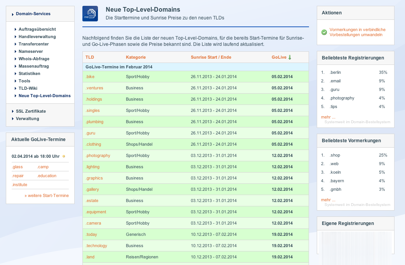Expand the SSL Zertifikate menu
The width and height of the screenshot is (405, 265).
[31, 112]
